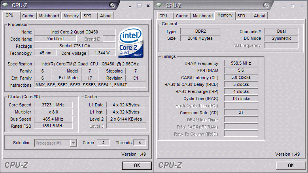Click the RAS# Precharge value 4 clocks

tap(241, 91)
